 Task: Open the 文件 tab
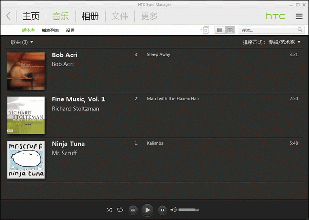click(x=119, y=16)
